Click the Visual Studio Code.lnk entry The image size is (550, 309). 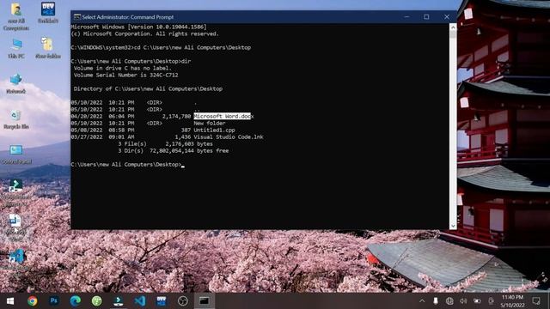(229, 137)
